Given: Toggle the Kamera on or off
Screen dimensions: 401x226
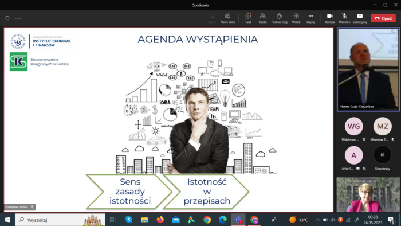Looking at the screenshot, I should [329, 18].
